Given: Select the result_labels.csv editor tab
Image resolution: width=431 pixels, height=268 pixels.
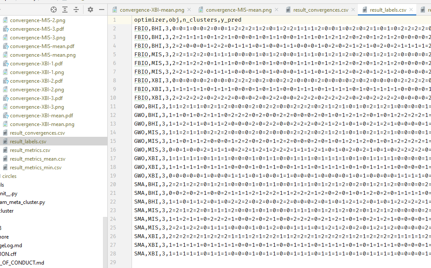Looking at the screenshot, I should [x=388, y=10].
